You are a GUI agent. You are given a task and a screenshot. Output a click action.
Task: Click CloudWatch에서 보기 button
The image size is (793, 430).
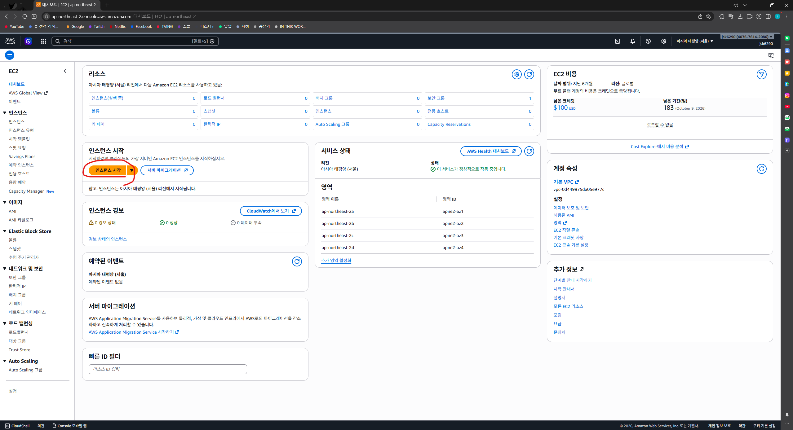click(271, 211)
